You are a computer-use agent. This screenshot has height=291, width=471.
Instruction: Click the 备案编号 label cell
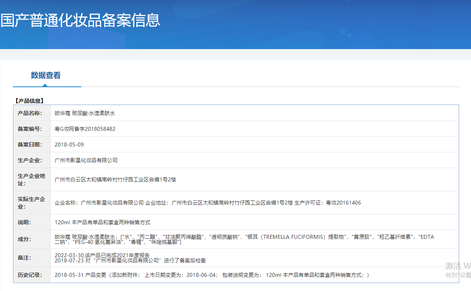32,129
